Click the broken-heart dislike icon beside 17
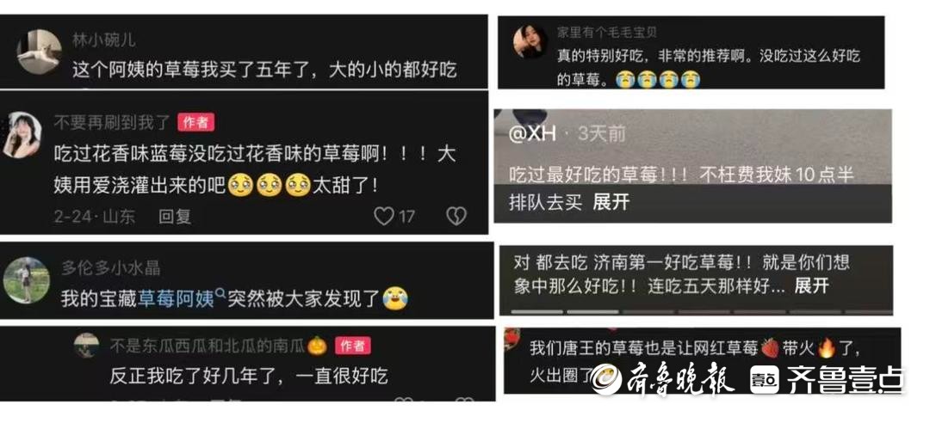The image size is (930, 423). pyautogui.click(x=456, y=217)
